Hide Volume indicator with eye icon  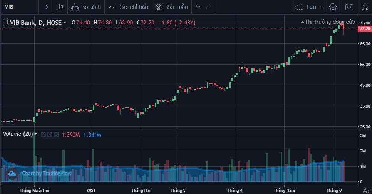(43, 134)
